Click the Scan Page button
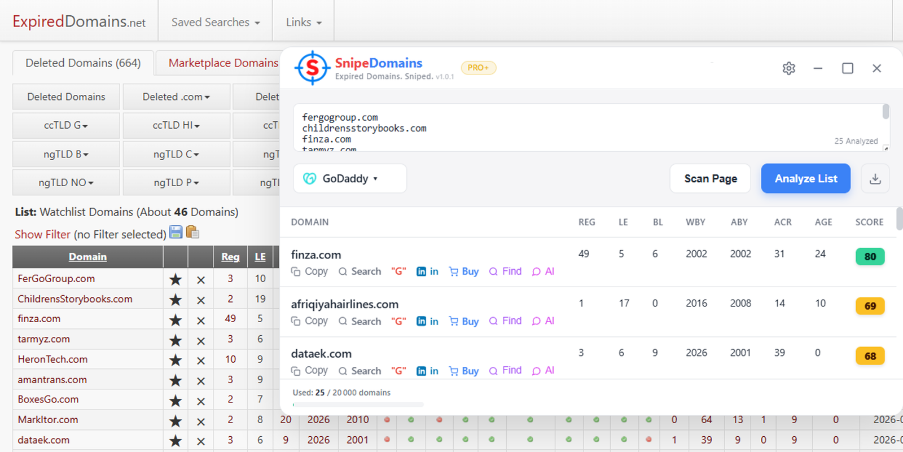This screenshot has width=903, height=452. (711, 178)
